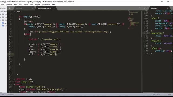Image resolution: width=173 pixels, height=97 pixels.
Task: Go to next tab in right pane
Action: pyautogui.click(x=146, y=8)
